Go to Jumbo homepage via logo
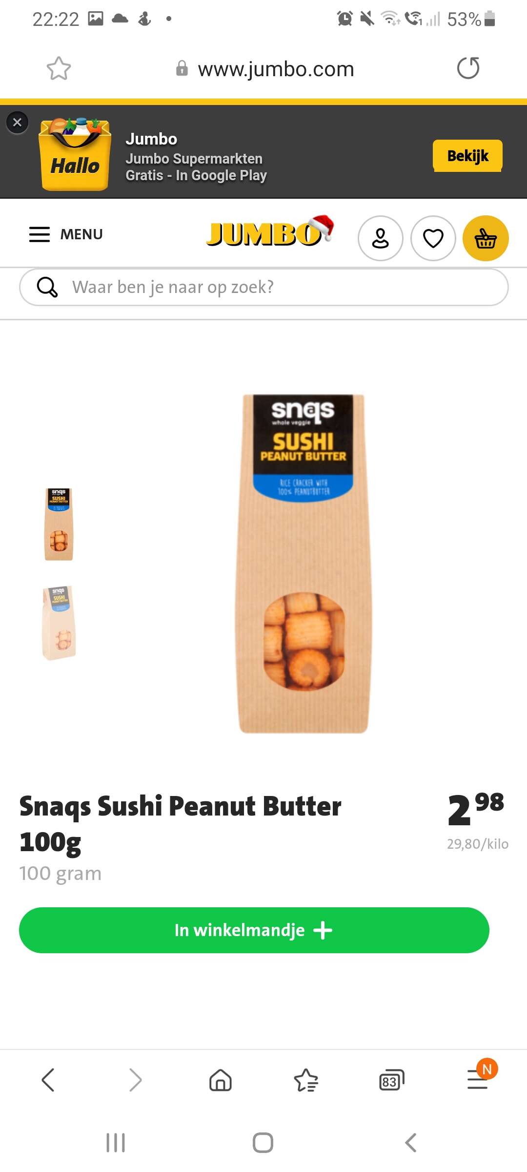This screenshot has height=1172, width=527. click(270, 231)
